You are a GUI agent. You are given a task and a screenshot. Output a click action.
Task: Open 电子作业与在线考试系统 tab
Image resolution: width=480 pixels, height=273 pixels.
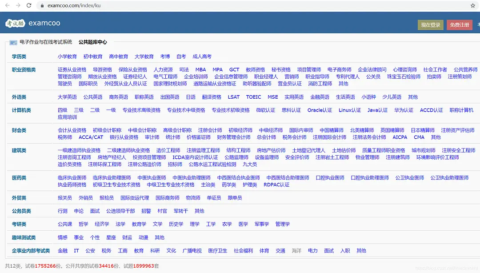point(46,42)
